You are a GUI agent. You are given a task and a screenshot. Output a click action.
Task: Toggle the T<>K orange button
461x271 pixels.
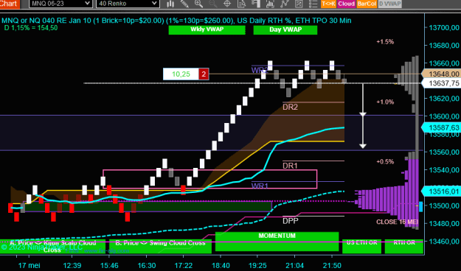click(328, 4)
